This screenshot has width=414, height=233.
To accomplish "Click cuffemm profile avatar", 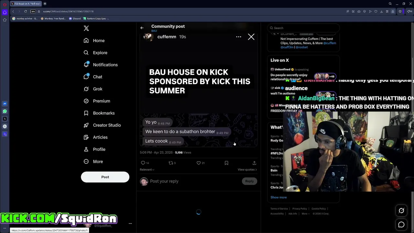I will pos(148,37).
